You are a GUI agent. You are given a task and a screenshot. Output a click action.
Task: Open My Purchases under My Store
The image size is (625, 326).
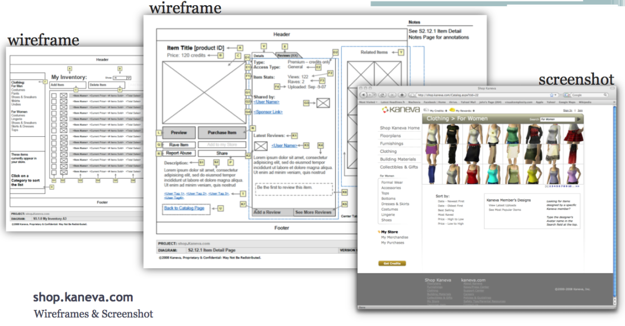click(x=393, y=243)
